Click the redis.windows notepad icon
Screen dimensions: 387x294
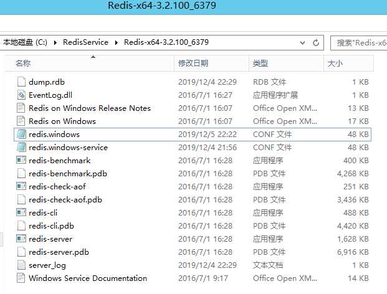21,134
